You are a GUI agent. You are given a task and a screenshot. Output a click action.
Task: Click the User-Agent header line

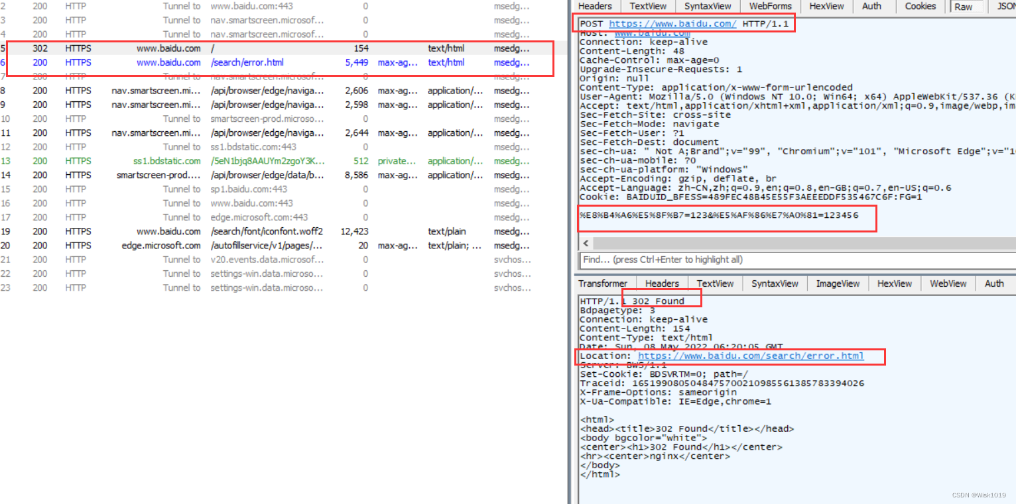pyautogui.click(x=797, y=97)
